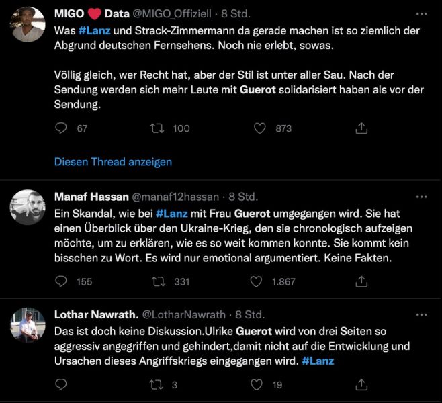Open MIGO Data's profile avatar
442x403 pixels.
[28, 24]
